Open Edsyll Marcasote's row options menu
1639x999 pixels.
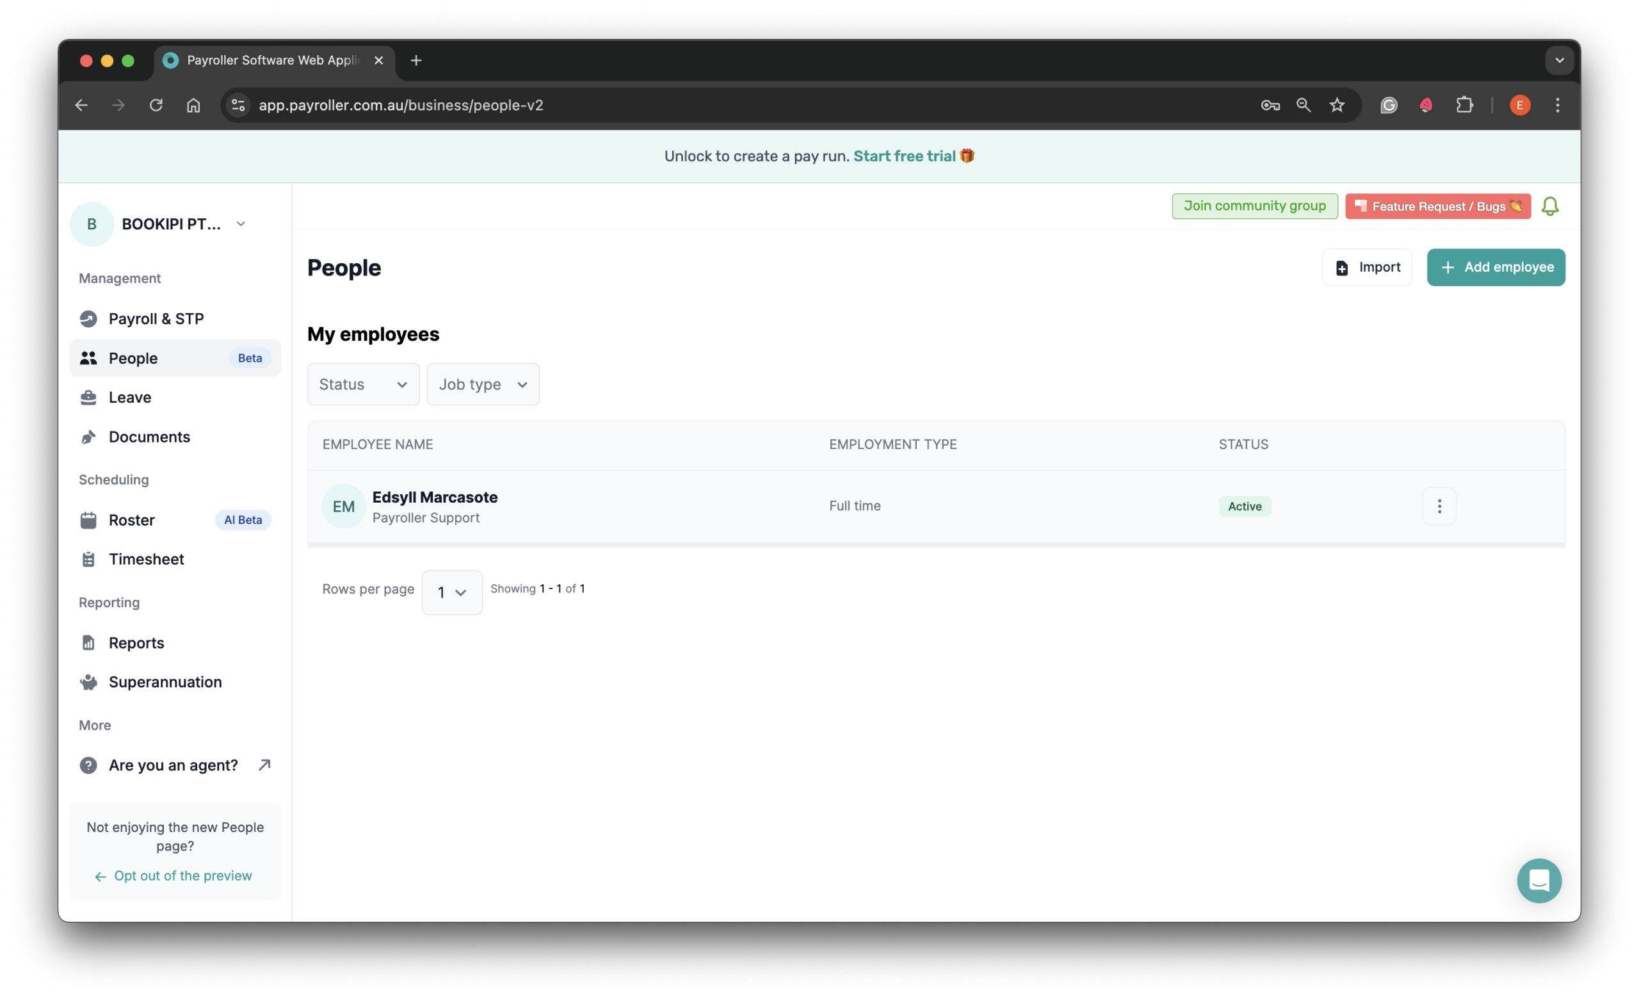[1439, 506]
